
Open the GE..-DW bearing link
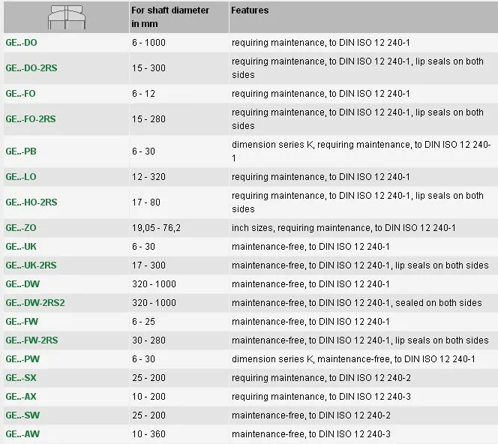(x=22, y=284)
